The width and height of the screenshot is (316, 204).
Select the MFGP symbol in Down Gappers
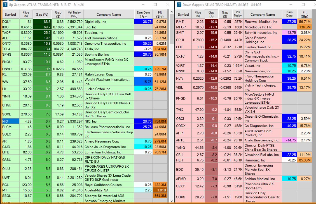pos(183,27)
